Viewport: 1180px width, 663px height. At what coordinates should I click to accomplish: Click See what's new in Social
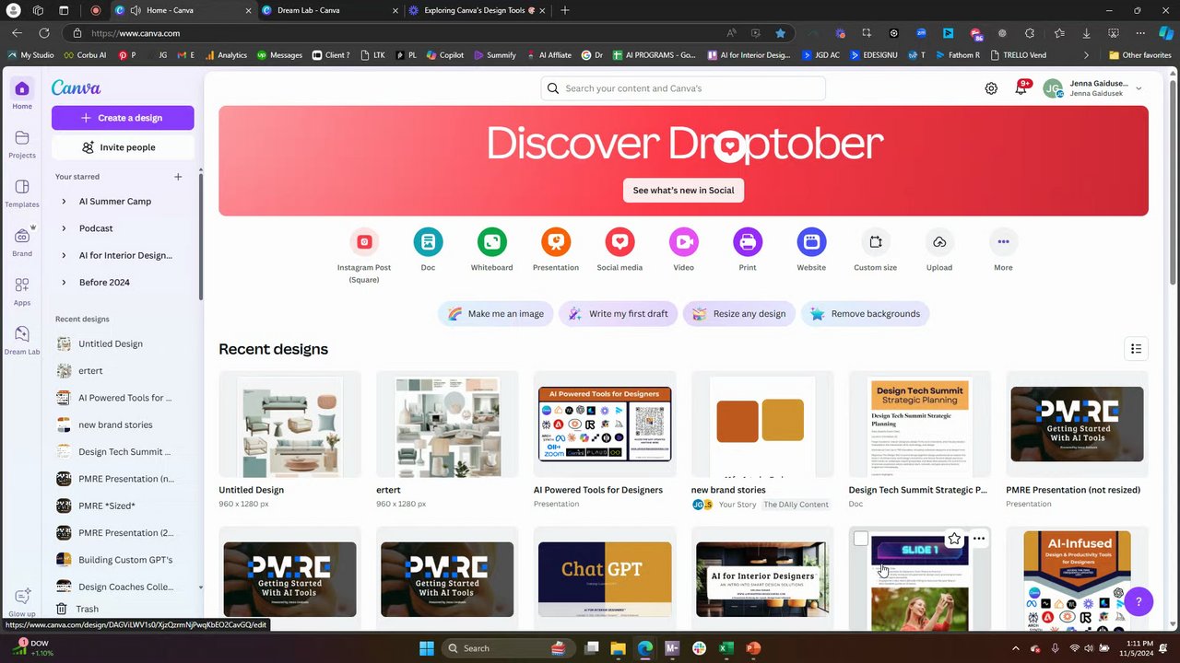click(x=683, y=191)
